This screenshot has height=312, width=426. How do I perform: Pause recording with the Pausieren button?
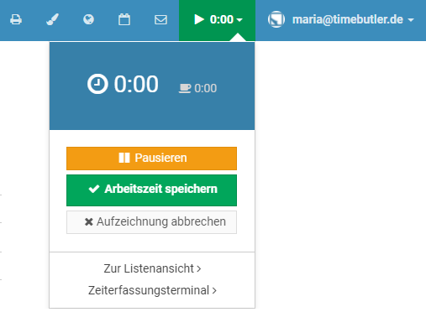pyautogui.click(x=151, y=159)
